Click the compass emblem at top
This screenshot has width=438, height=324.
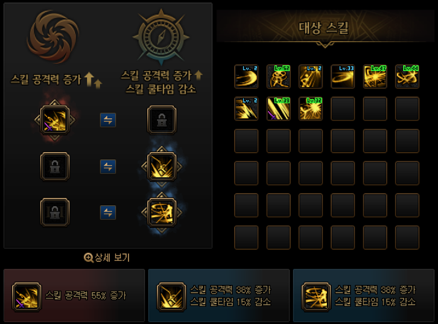161,36
